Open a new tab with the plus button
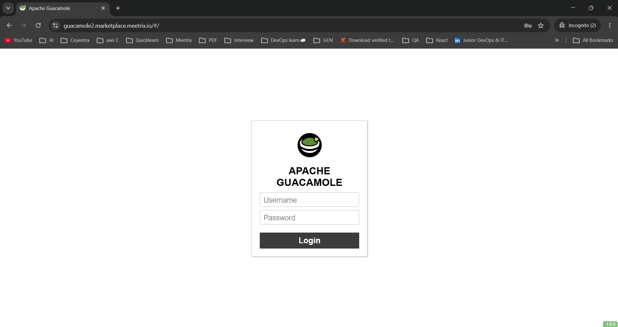The image size is (618, 327). point(118,8)
